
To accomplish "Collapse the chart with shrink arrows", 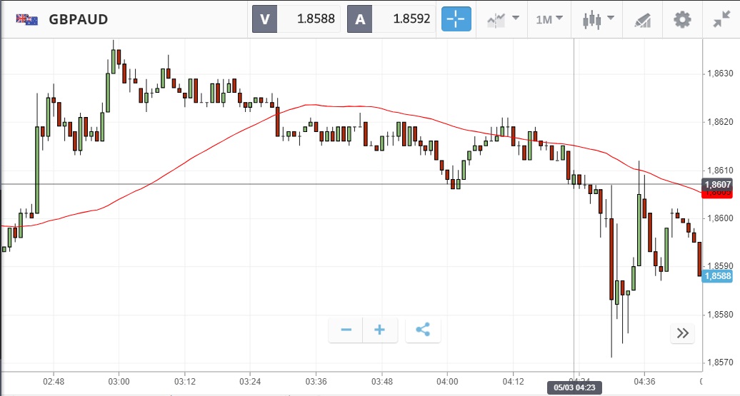I will [721, 19].
